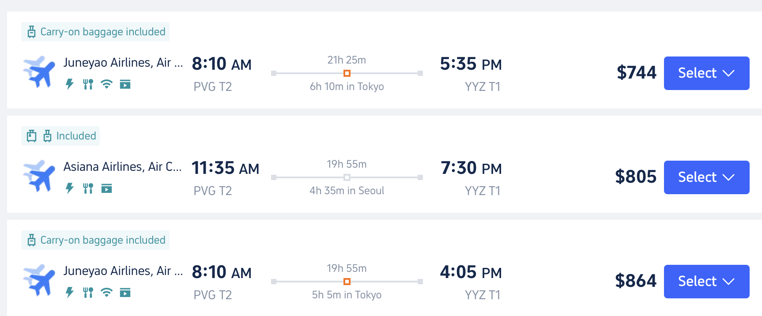This screenshot has height=316, width=762.
Task: Click the Included baggage badge on Asiana flight
Action: 60,136
